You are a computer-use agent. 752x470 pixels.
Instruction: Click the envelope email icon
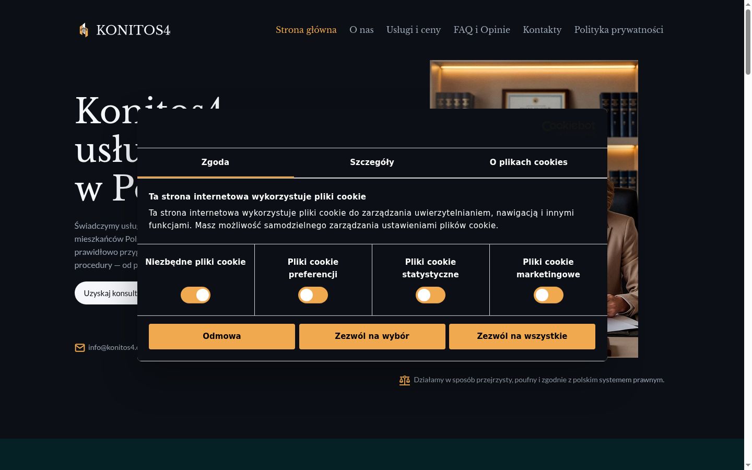tap(80, 348)
